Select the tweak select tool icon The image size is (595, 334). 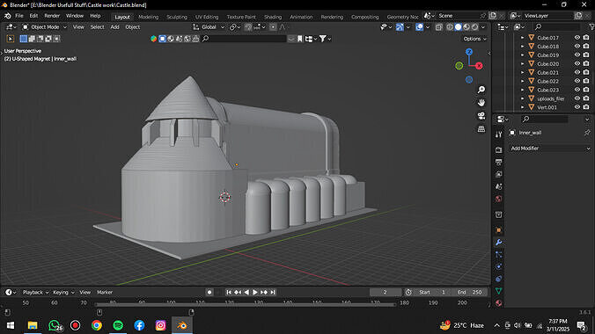(11, 39)
